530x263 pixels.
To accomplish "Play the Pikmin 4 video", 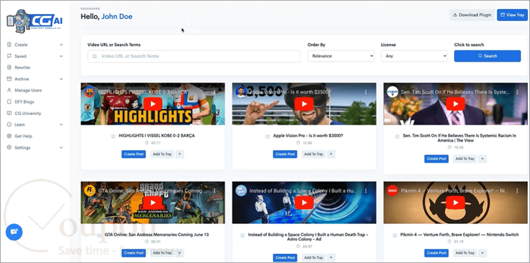I will 456,203.
